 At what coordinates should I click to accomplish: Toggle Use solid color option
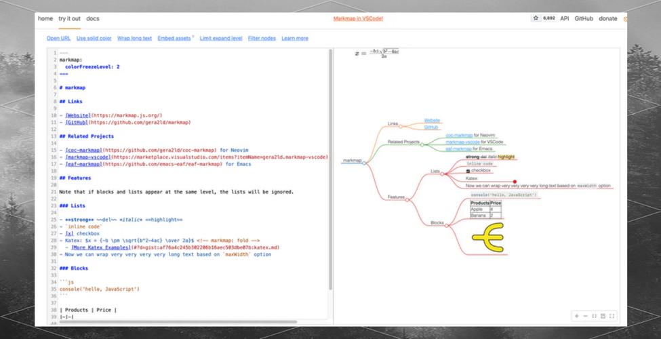tap(94, 39)
